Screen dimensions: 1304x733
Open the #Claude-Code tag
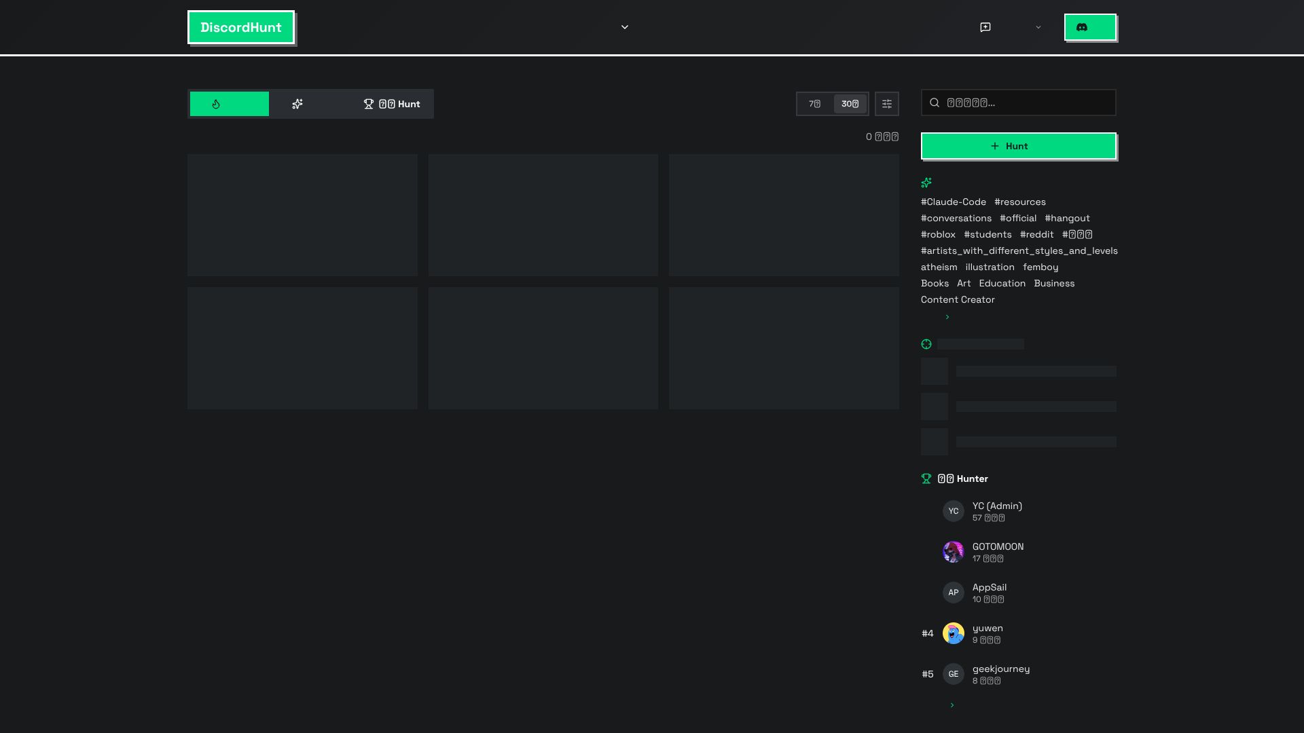point(954,202)
